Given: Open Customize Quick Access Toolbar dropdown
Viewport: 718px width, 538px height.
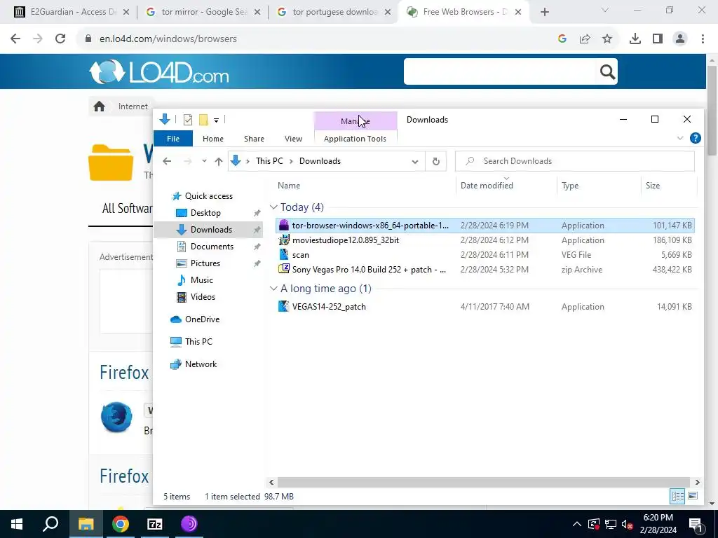Looking at the screenshot, I should point(216,120).
